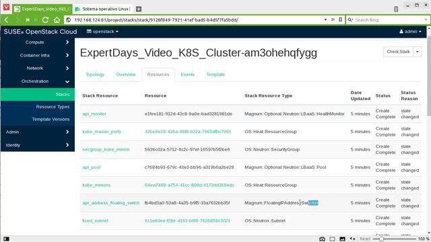This screenshot has height=242, width=431.
Task: Open the closed tabs trash can
Action: (x=396, y=9)
